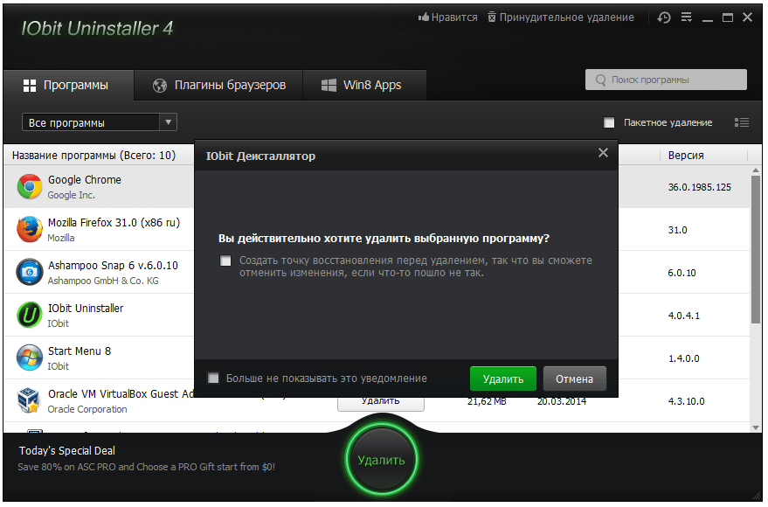Toggle the Пакетное удаление checkbox

point(609,122)
